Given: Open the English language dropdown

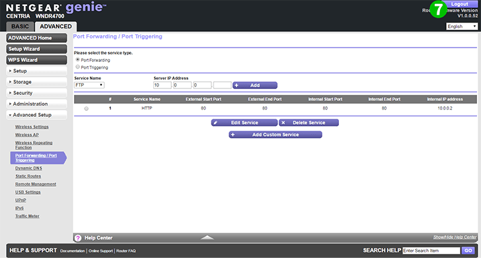Looking at the screenshot, I should [462, 26].
